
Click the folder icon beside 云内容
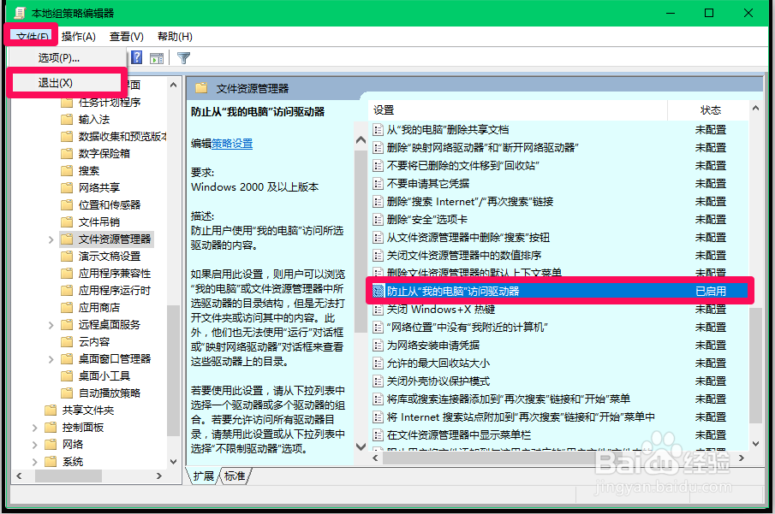[67, 342]
